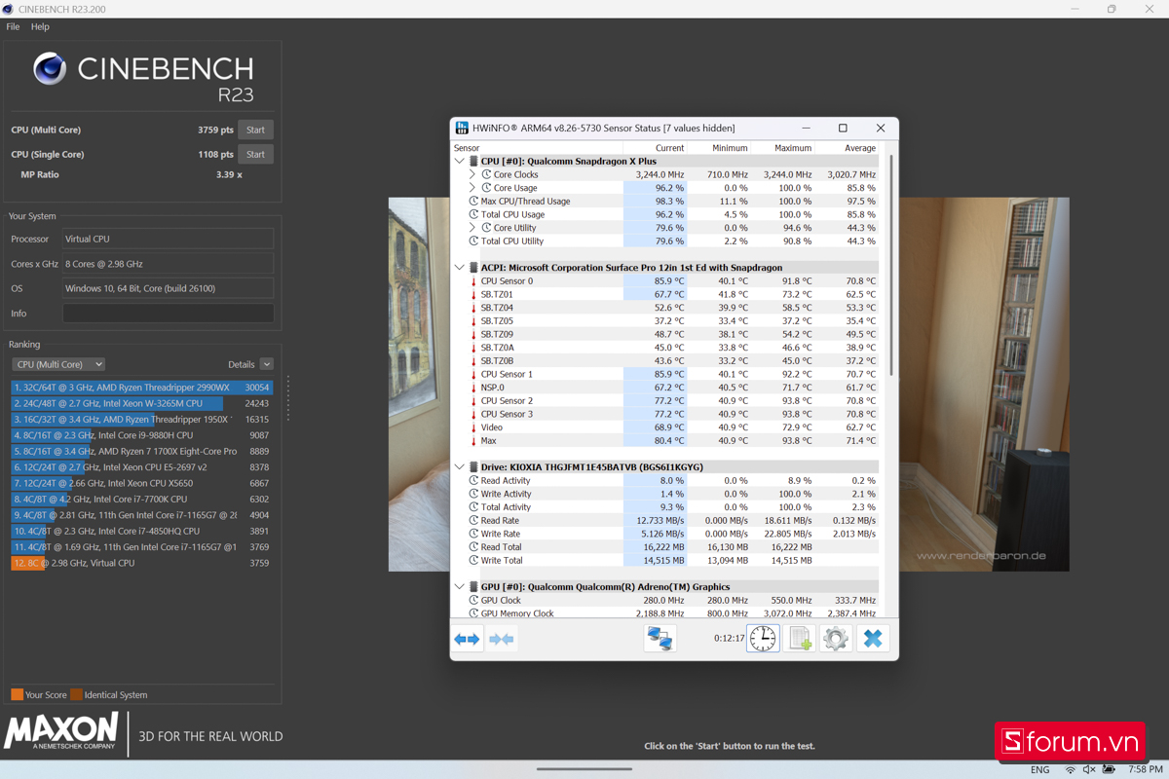Viewport: 1169px width, 779px height.
Task: Click the Read Total row label
Action: coord(502,547)
